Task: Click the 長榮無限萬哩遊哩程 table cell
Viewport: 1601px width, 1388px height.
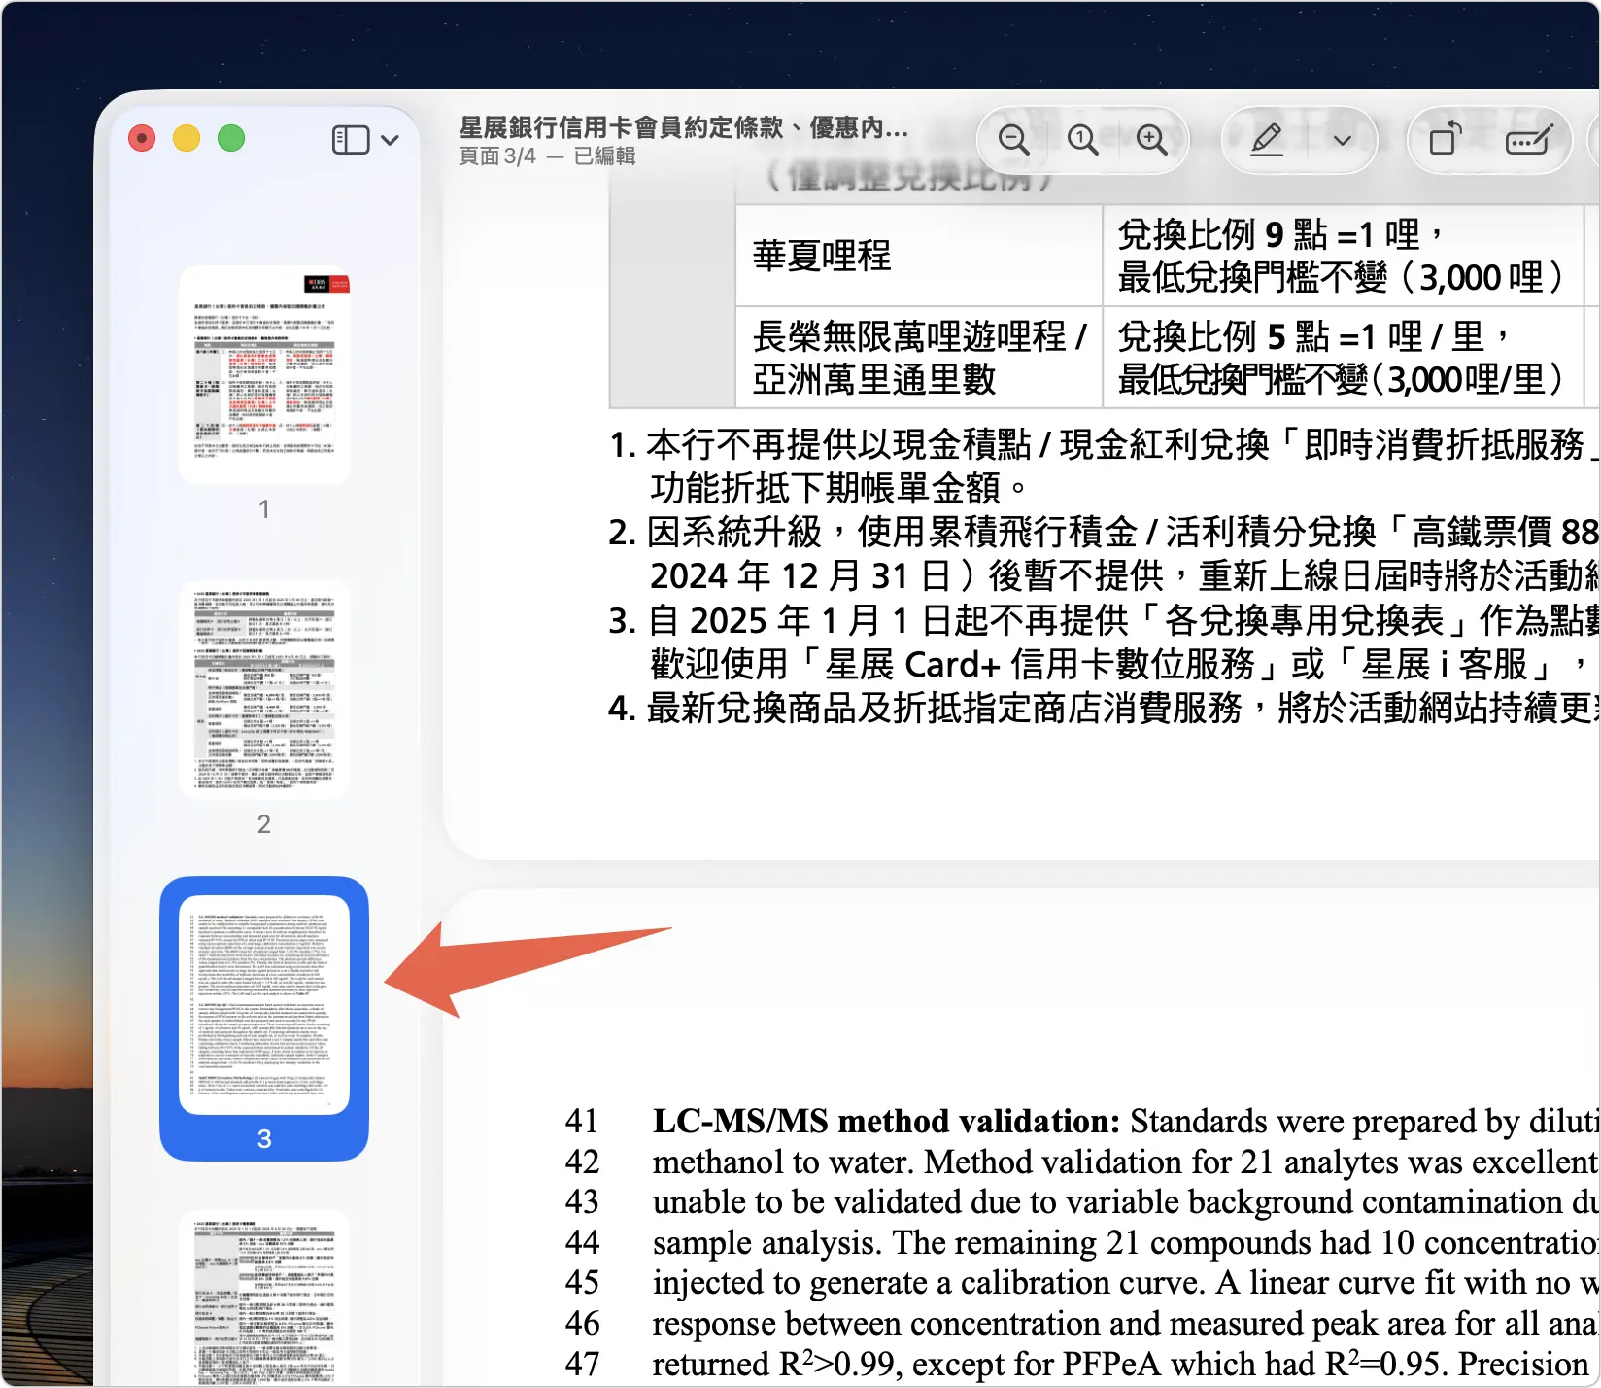Action: click(x=918, y=358)
